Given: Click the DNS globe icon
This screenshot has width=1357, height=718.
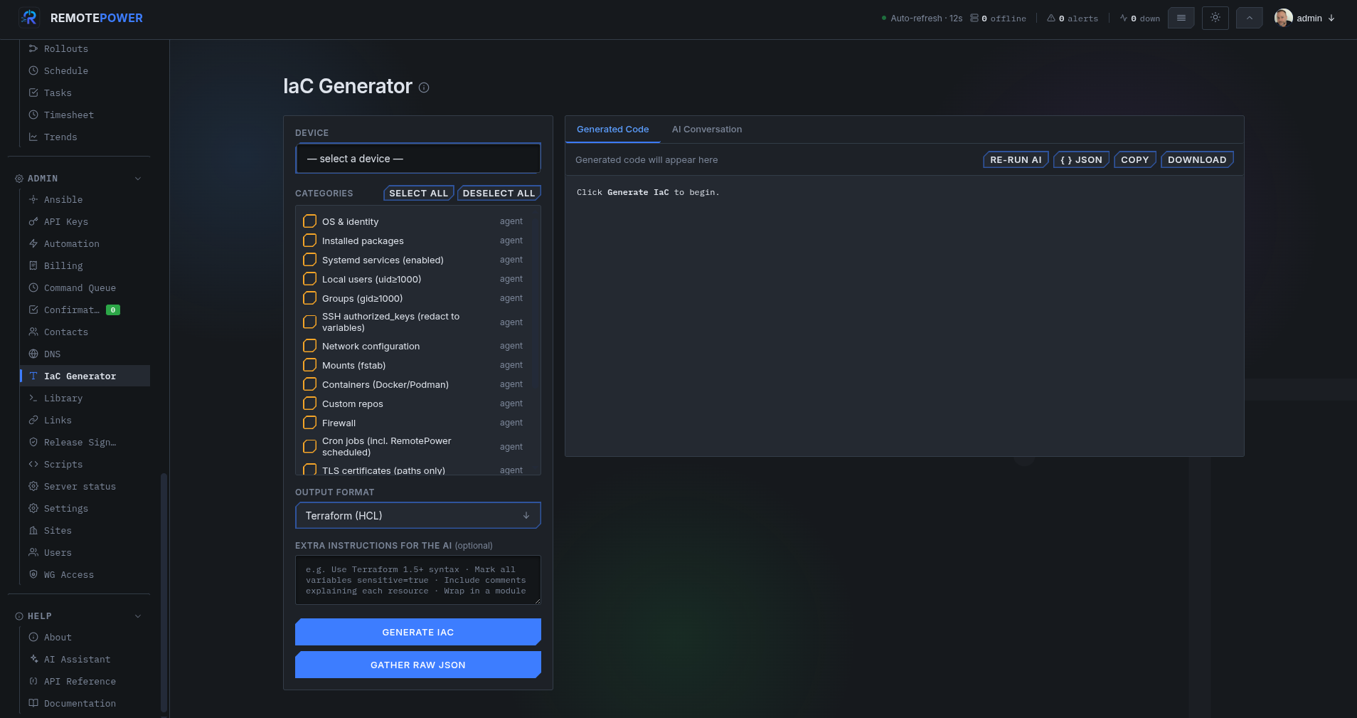Looking at the screenshot, I should tap(33, 354).
